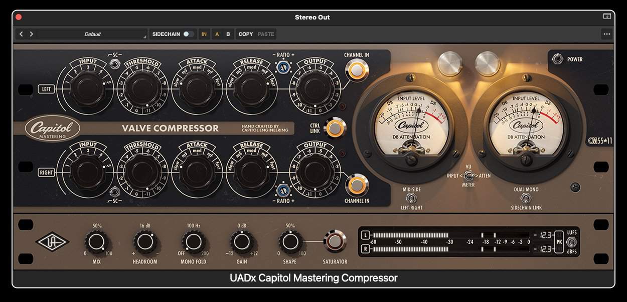
Task: Click the 0 dB GAIN value
Action: [241, 225]
